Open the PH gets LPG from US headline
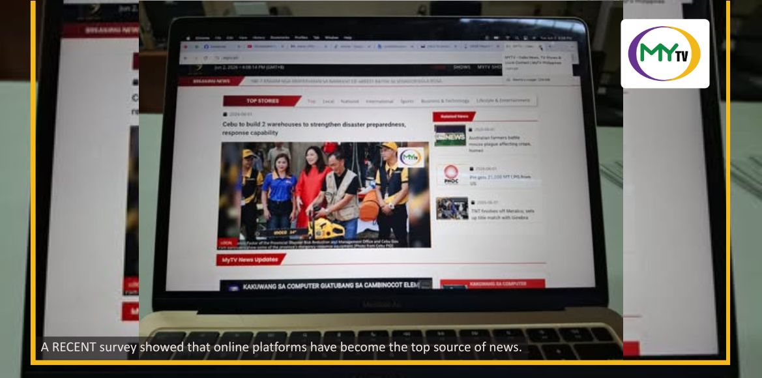Viewport: 762px width, 378px height. (x=499, y=181)
